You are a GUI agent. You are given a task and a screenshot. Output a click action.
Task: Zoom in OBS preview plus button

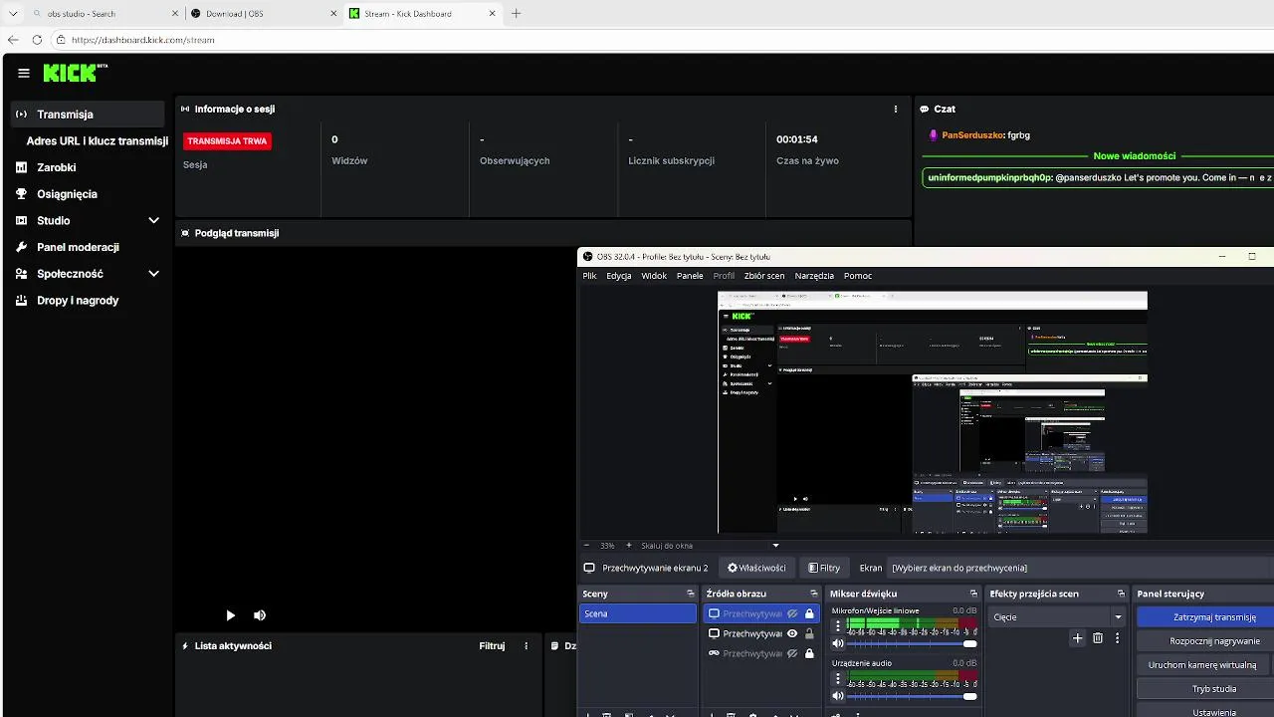pyautogui.click(x=628, y=546)
